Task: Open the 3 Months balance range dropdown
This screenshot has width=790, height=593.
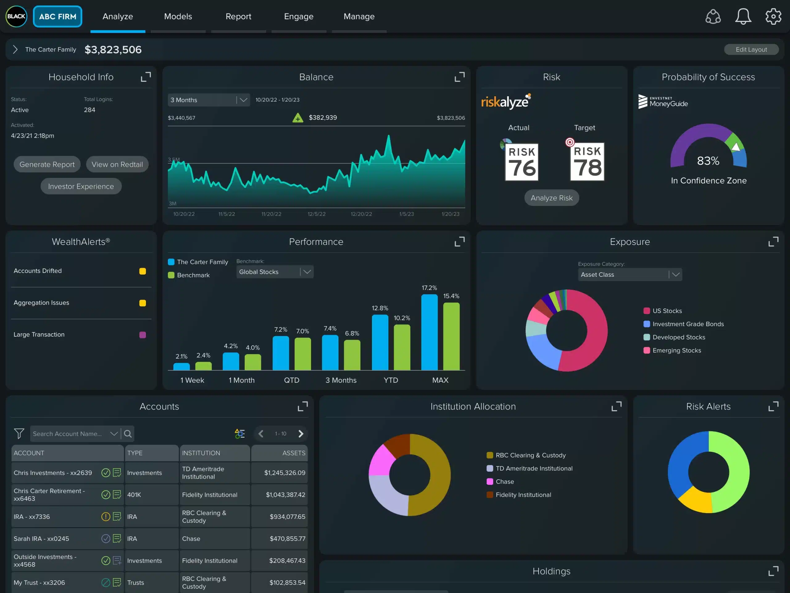Action: point(209,100)
